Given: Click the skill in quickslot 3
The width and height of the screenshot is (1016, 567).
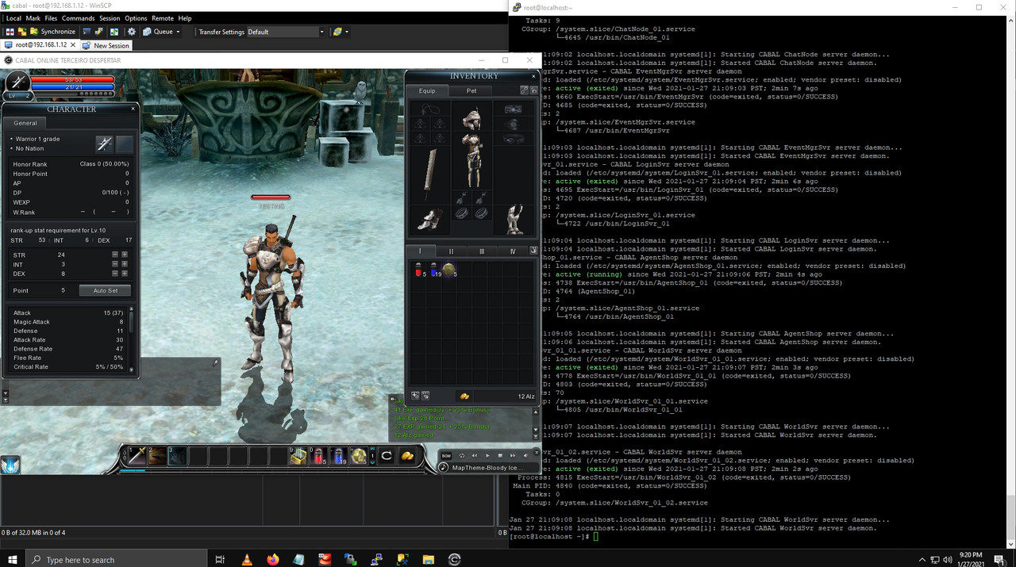Looking at the screenshot, I should 178,455.
